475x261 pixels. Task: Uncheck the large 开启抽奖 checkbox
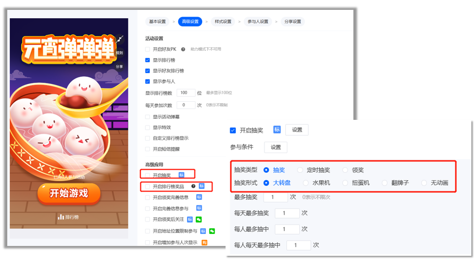233,130
